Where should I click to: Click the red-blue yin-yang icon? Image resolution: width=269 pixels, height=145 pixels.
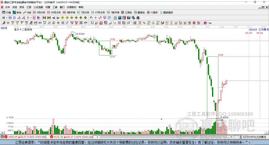(x=205, y=23)
